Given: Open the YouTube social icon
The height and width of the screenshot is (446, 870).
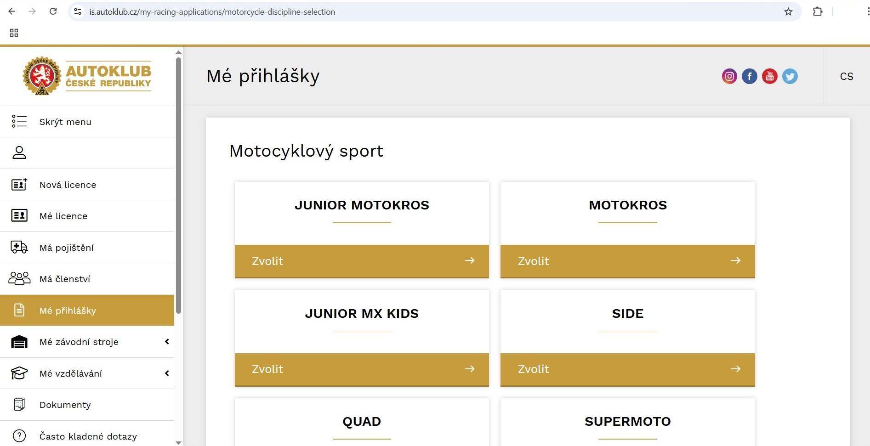Looking at the screenshot, I should 770,76.
